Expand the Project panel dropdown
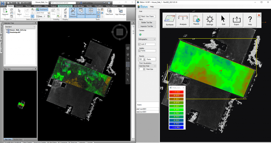The height and width of the screenshot is (143, 271). click(x=8, y=19)
